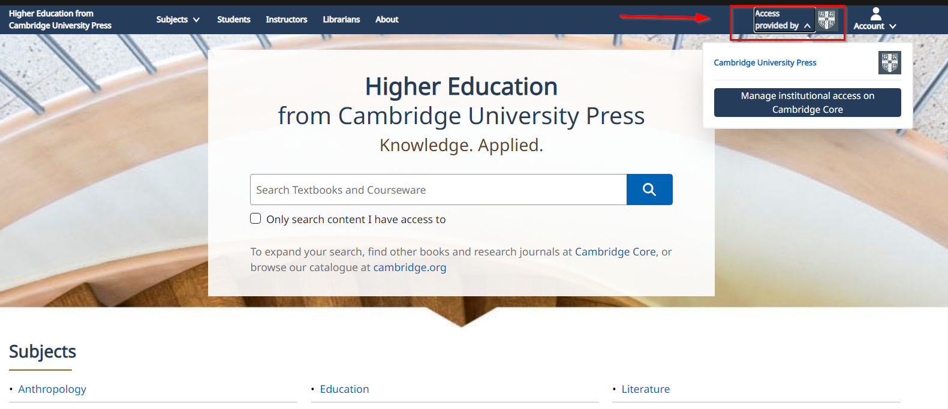The height and width of the screenshot is (409, 948).
Task: Open the Literature subject link
Action: pyautogui.click(x=646, y=389)
